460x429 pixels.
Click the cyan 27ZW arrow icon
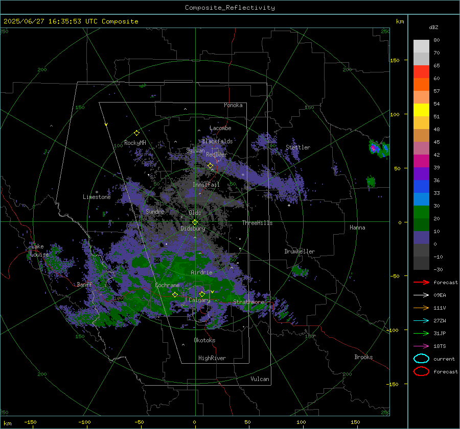[421, 321]
